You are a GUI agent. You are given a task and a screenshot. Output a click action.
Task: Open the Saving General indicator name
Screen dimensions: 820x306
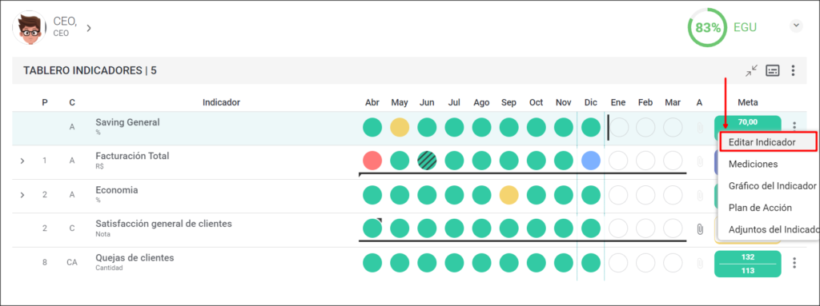click(x=127, y=122)
